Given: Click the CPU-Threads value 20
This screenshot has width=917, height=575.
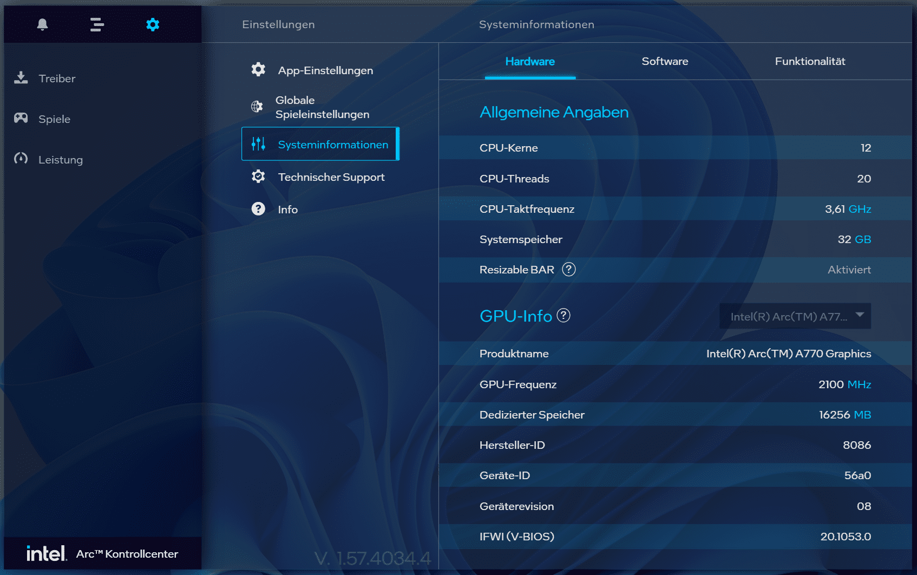Looking at the screenshot, I should click(864, 179).
